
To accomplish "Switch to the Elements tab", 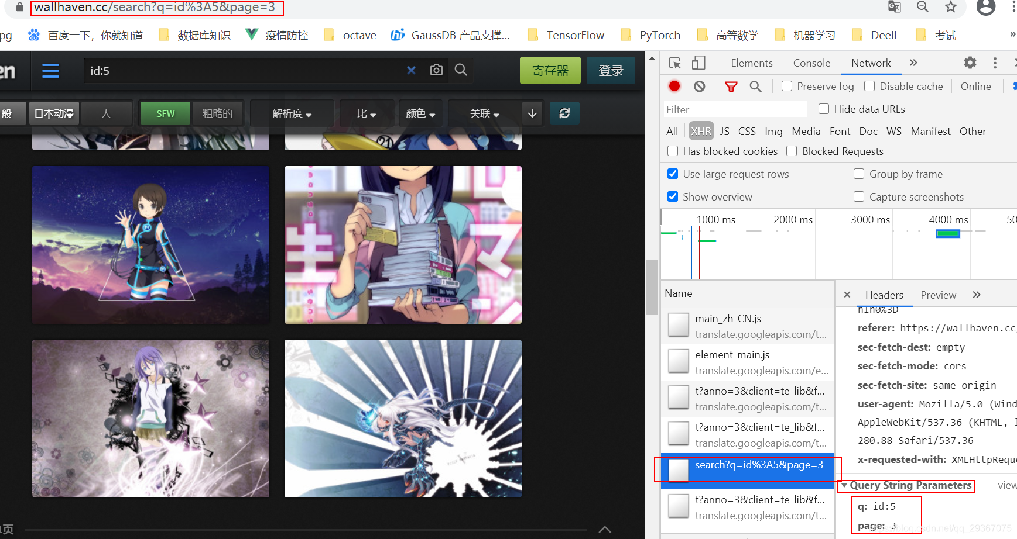I will pos(752,63).
